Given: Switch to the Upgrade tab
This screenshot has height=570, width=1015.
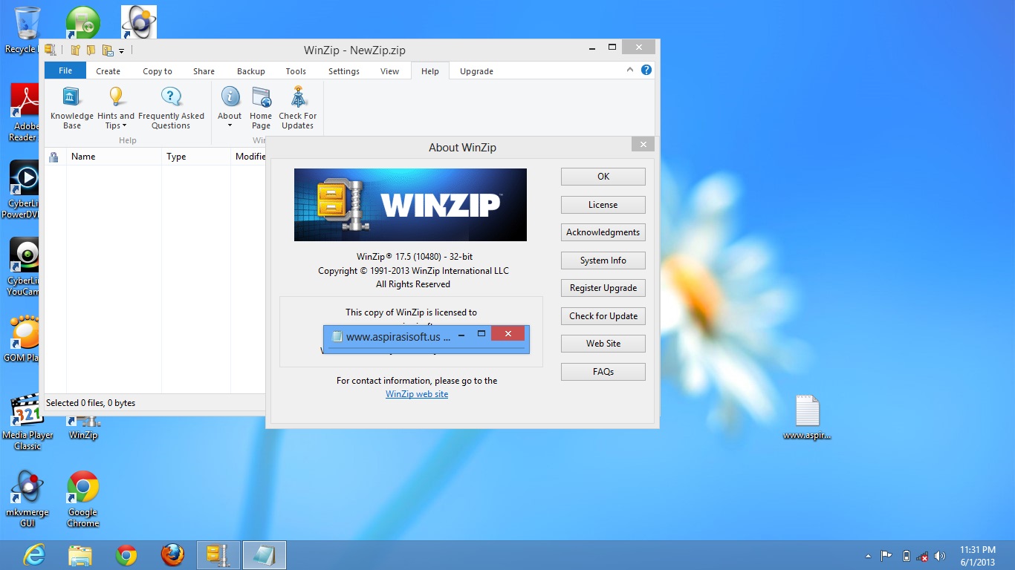Looking at the screenshot, I should click(476, 71).
